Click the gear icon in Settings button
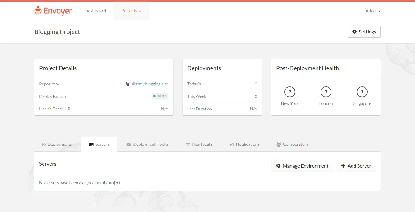 point(355,32)
